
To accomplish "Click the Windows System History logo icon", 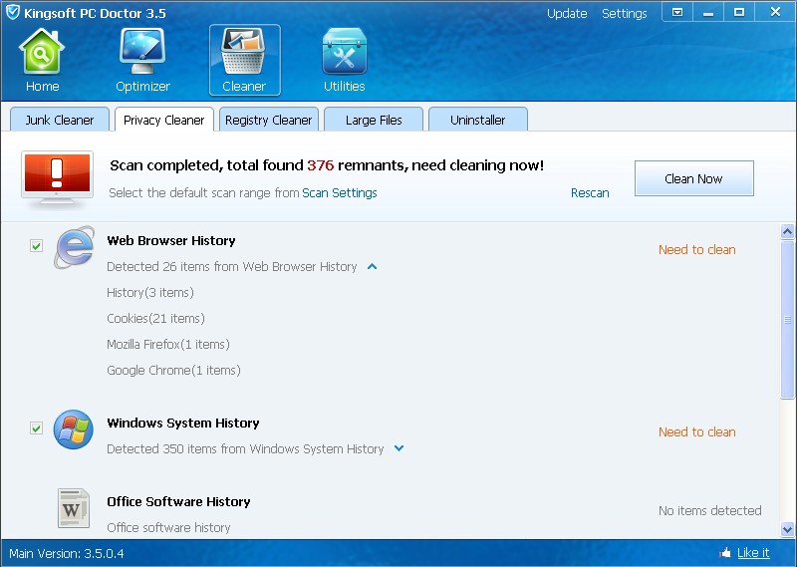I will pyautogui.click(x=74, y=429).
